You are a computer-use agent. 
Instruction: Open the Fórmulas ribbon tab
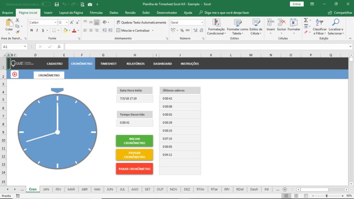[96, 12]
